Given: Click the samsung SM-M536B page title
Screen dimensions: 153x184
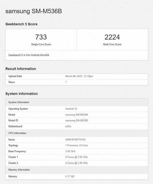Looking at the screenshot, I should [34, 11].
